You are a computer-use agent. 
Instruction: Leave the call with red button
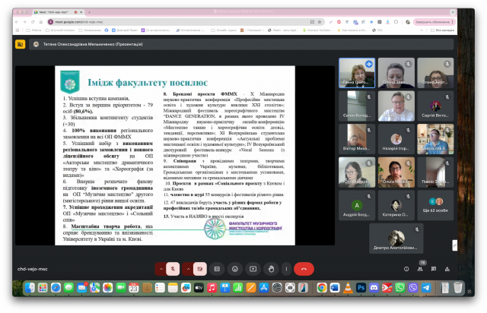click(305, 268)
